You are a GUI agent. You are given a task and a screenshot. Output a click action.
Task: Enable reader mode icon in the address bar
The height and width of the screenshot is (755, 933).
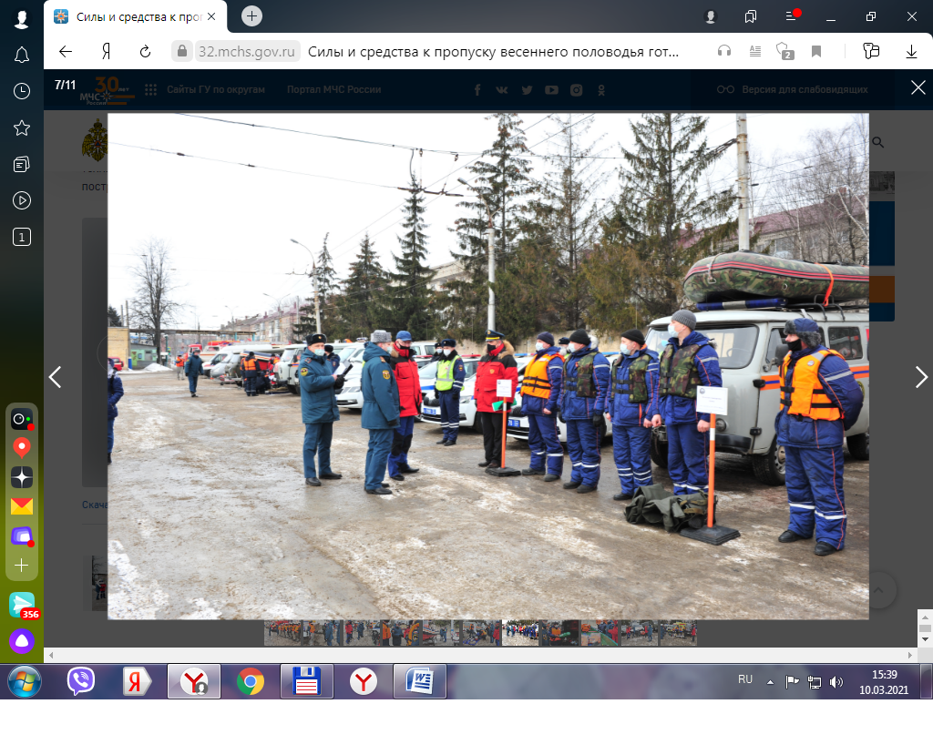point(755,51)
